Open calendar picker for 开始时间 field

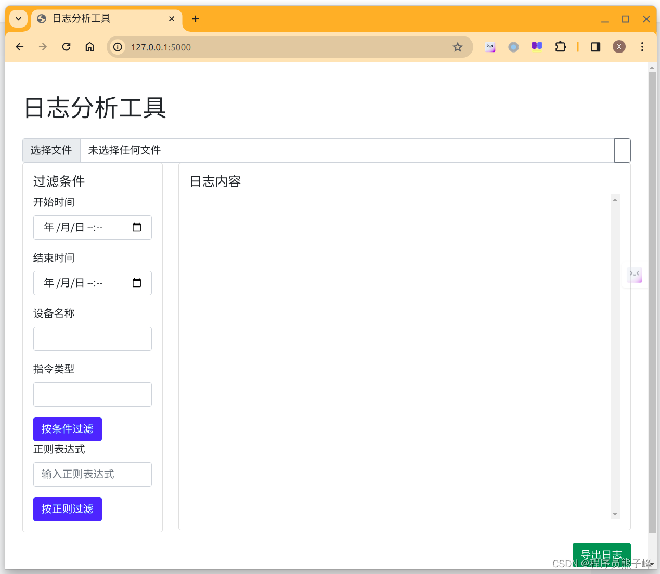tap(137, 227)
